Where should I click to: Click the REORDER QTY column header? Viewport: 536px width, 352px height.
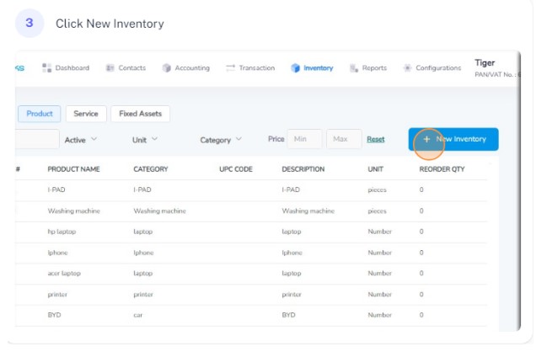[x=442, y=169]
